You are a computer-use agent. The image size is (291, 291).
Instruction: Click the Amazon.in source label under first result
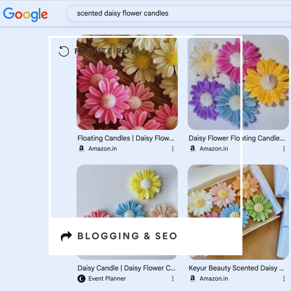pos(103,148)
